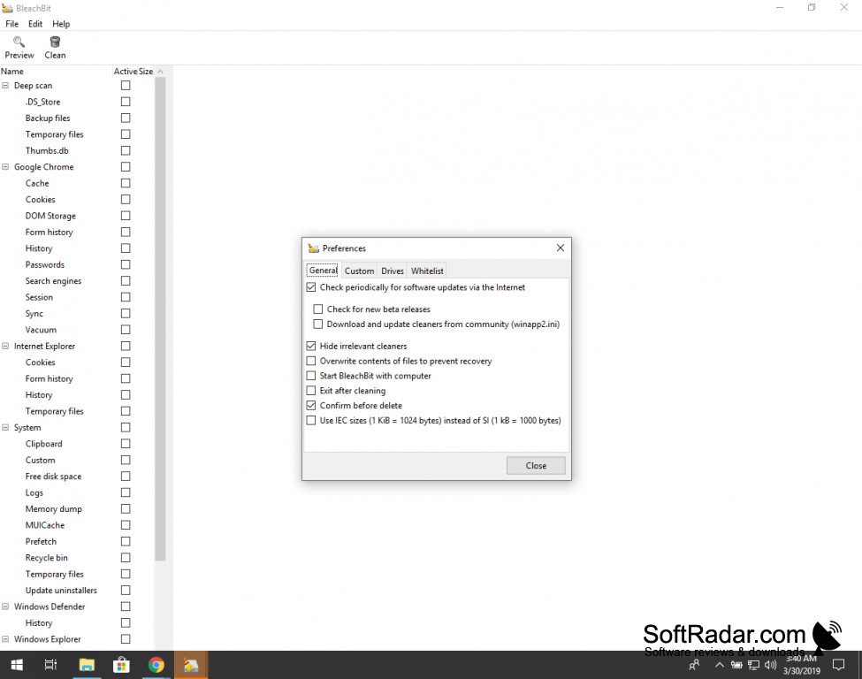The width and height of the screenshot is (862, 679).
Task: Click the Preview magnifier icon in toolbar
Action: click(19, 42)
